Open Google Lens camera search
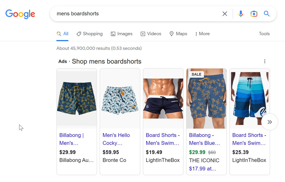This screenshot has height=182, width=285. [x=254, y=14]
